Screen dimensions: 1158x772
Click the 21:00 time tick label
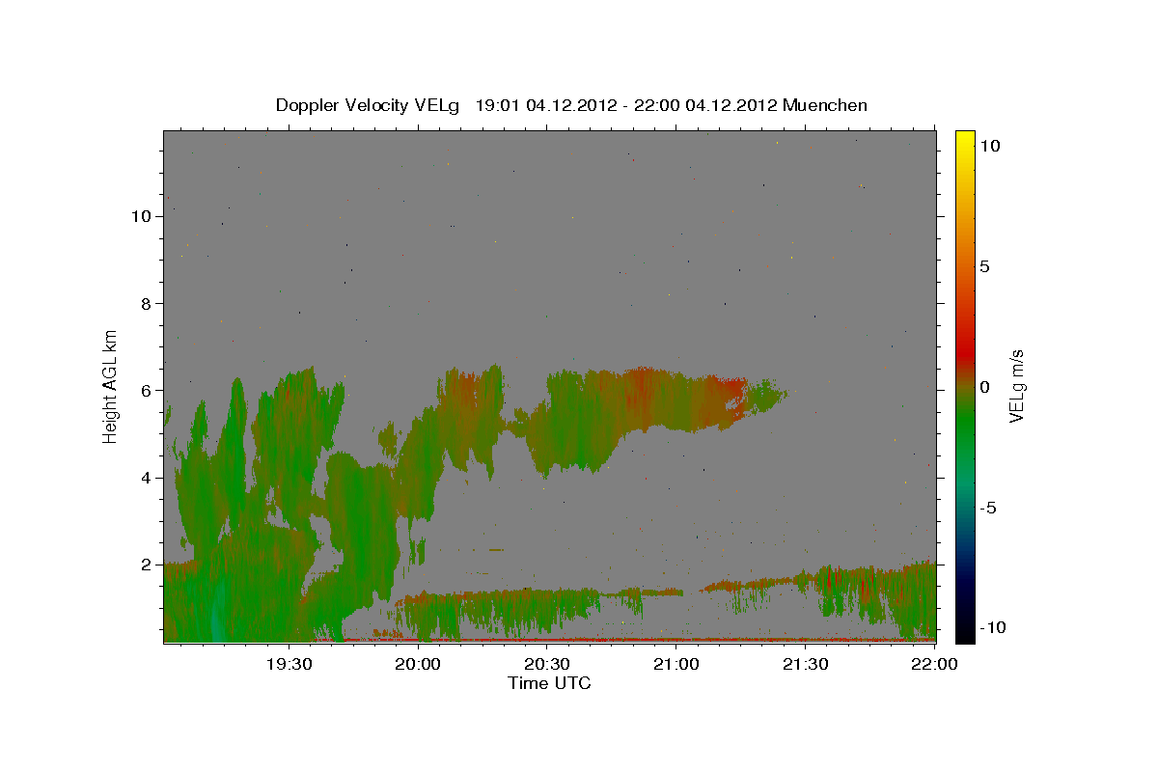(x=676, y=664)
